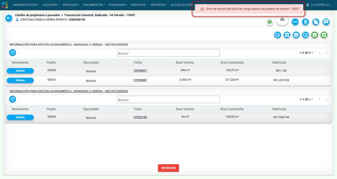The height and width of the screenshot is (179, 337).
Task: Refresh the manzana 38010010080006 table
Action: pyautogui.click(x=13, y=99)
